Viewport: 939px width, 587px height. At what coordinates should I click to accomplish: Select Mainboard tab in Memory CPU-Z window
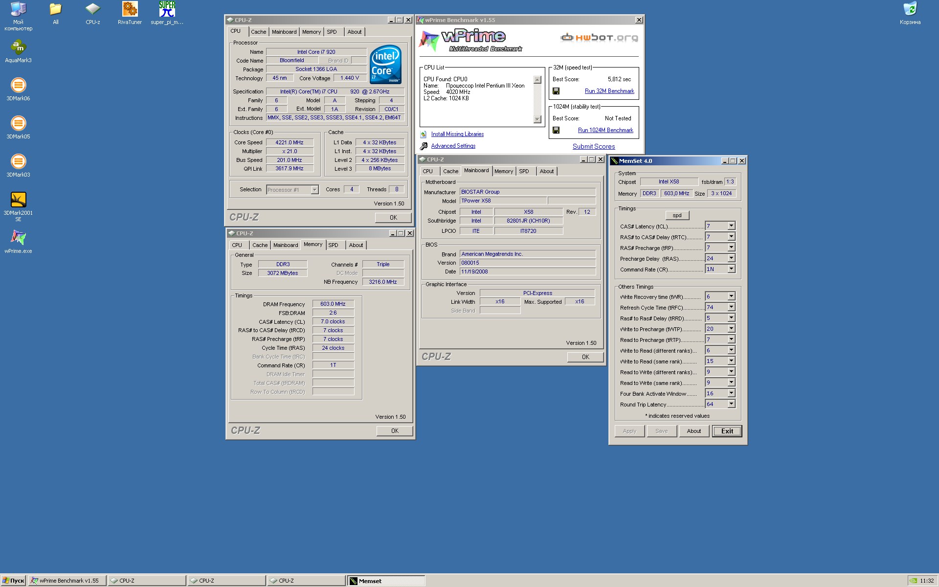[x=286, y=245]
